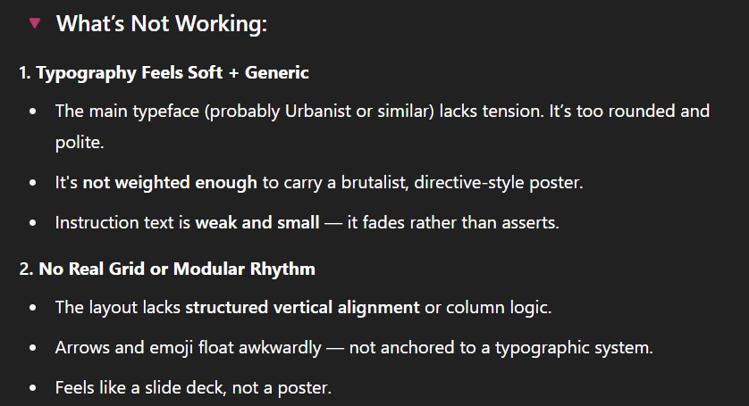This screenshot has height=406, width=749.
Task: Click the bullet point before "Instruction text is"
Action: click(x=33, y=223)
